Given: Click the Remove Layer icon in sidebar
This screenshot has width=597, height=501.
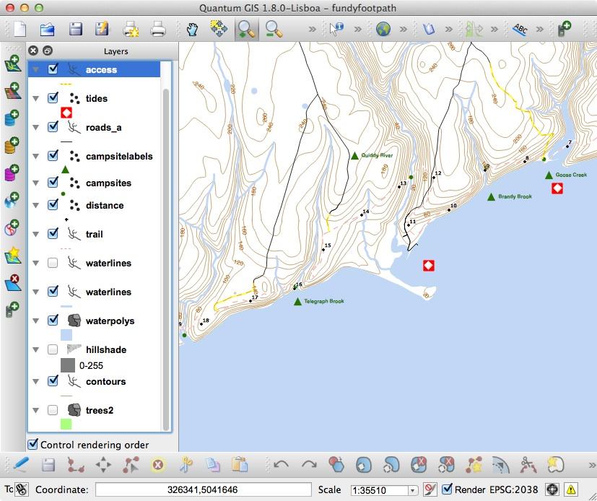Looking at the screenshot, I should pyautogui.click(x=12, y=282).
